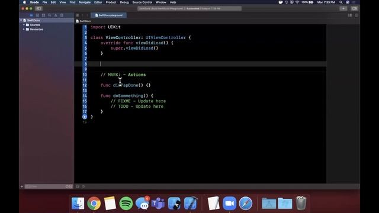Open the Find menu
The width and height of the screenshot is (379, 213).
(72, 2)
